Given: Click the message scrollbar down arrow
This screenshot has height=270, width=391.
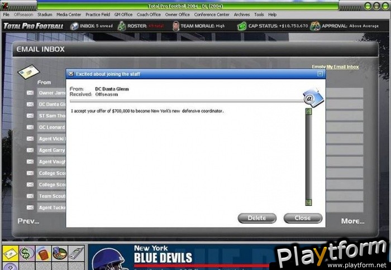Looking at the screenshot, I should 309,202.
